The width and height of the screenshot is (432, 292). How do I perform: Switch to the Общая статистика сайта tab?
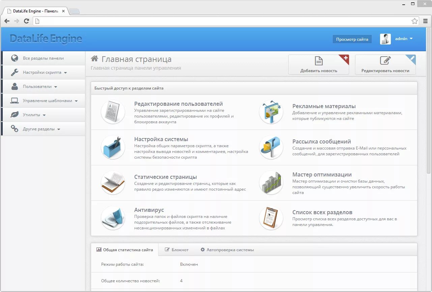(125, 250)
